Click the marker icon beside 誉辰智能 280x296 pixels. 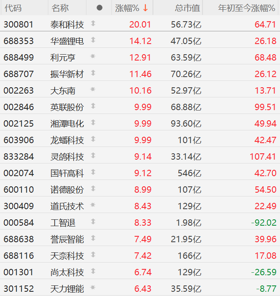pos(93,238)
